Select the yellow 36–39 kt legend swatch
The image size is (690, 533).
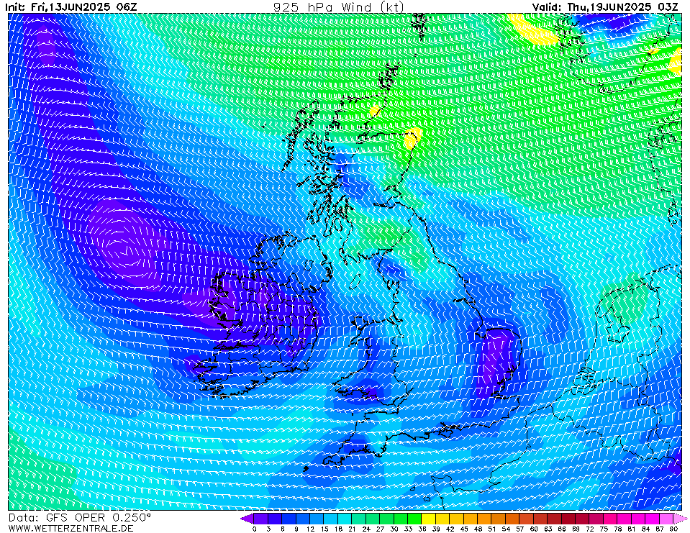[x=429, y=519]
